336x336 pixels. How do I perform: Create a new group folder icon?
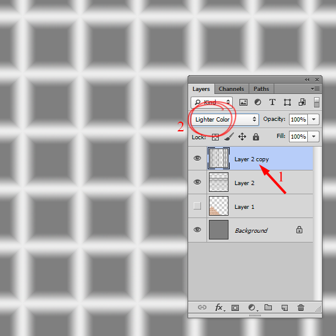coord(268,307)
